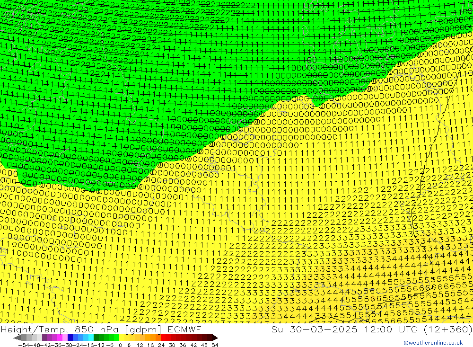This screenshot has height=347, width=473.
Task: Click the dark blue legend swatch above -30
Action: coord(70,338)
